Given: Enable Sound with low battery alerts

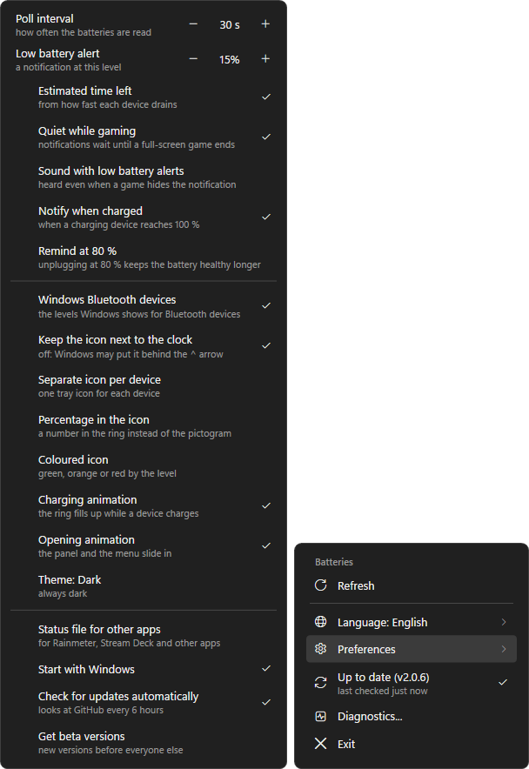Looking at the screenshot, I should pyautogui.click(x=144, y=177).
